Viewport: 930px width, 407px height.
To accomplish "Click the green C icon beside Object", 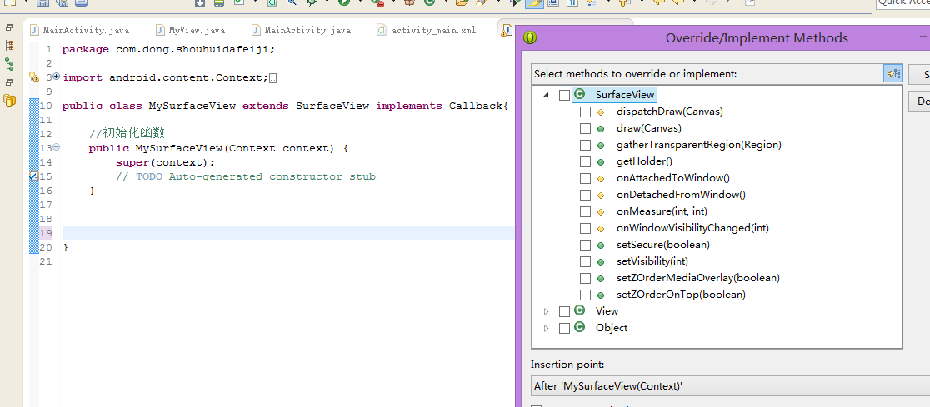I will click(x=579, y=327).
